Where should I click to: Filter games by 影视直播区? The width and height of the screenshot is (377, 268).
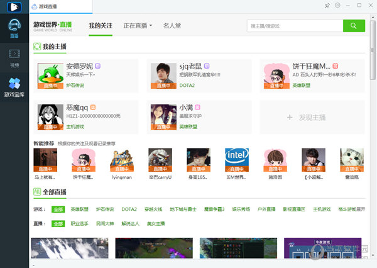(294, 209)
